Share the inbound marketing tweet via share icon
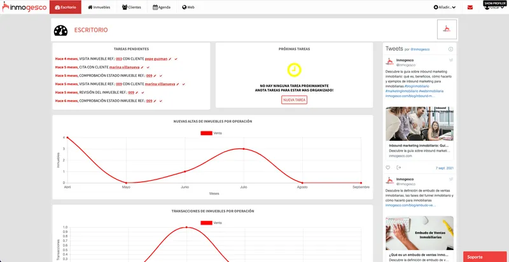Viewport: 509px width, 262px height. (x=399, y=167)
